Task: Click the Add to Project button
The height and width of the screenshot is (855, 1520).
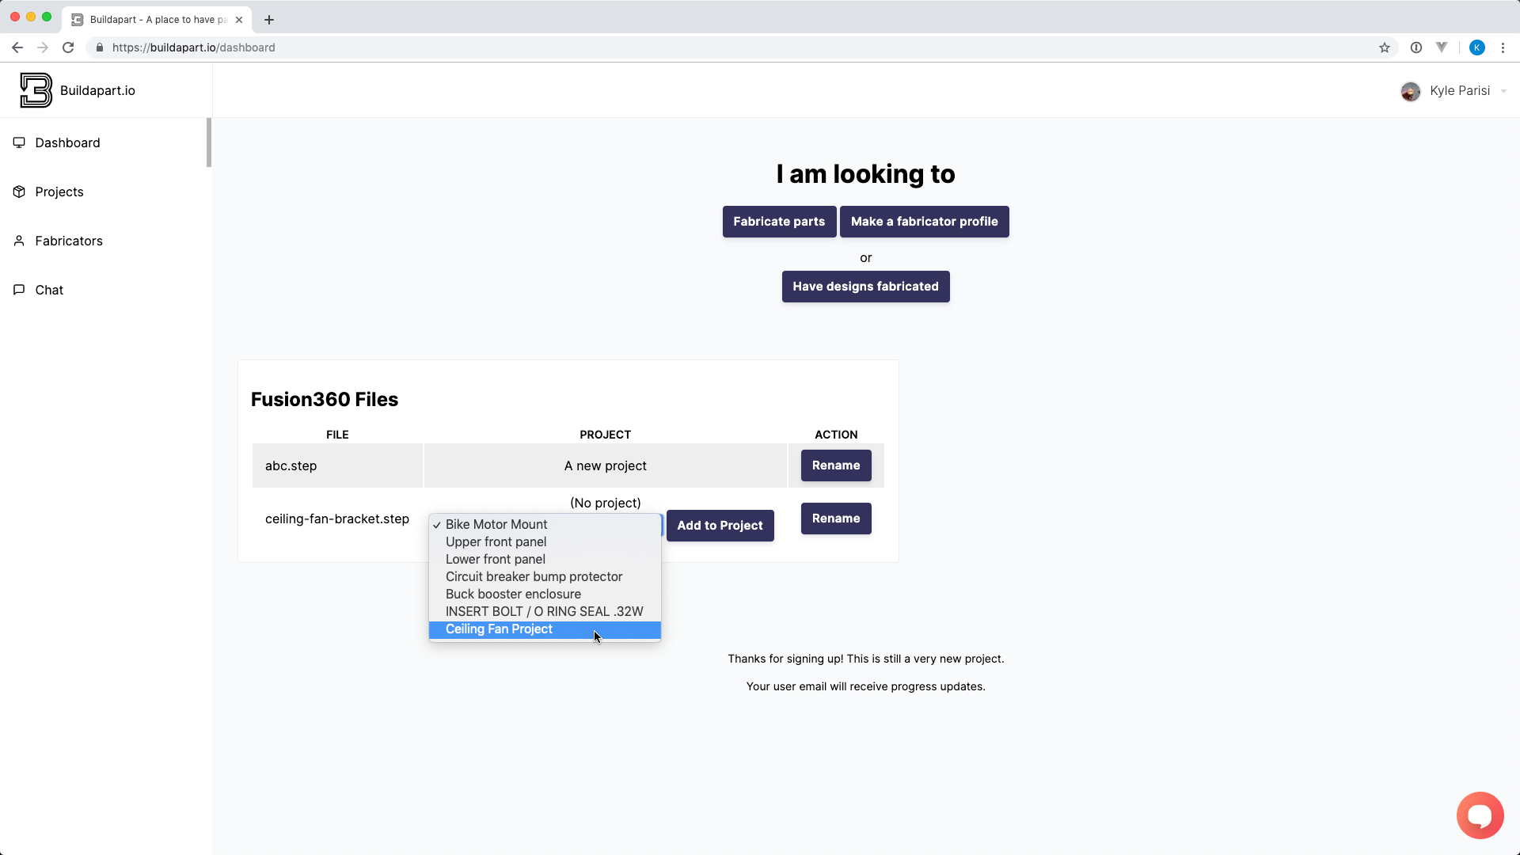Action: tap(719, 526)
